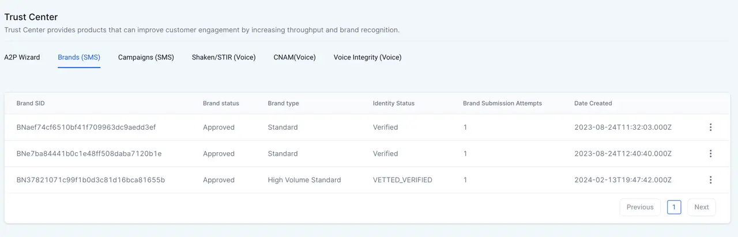The width and height of the screenshot is (738, 237).
Task: Click the Brand status column header
Action: point(221,103)
